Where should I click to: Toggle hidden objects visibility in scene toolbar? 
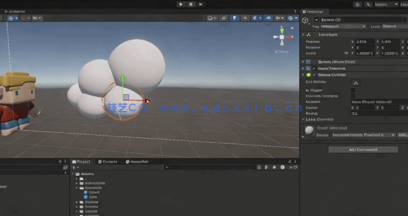point(268,18)
